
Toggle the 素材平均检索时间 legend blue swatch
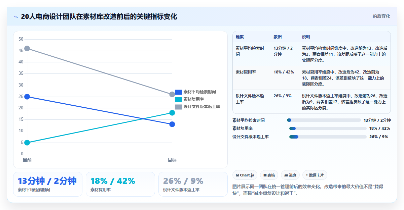pyautogui.click(x=179, y=92)
